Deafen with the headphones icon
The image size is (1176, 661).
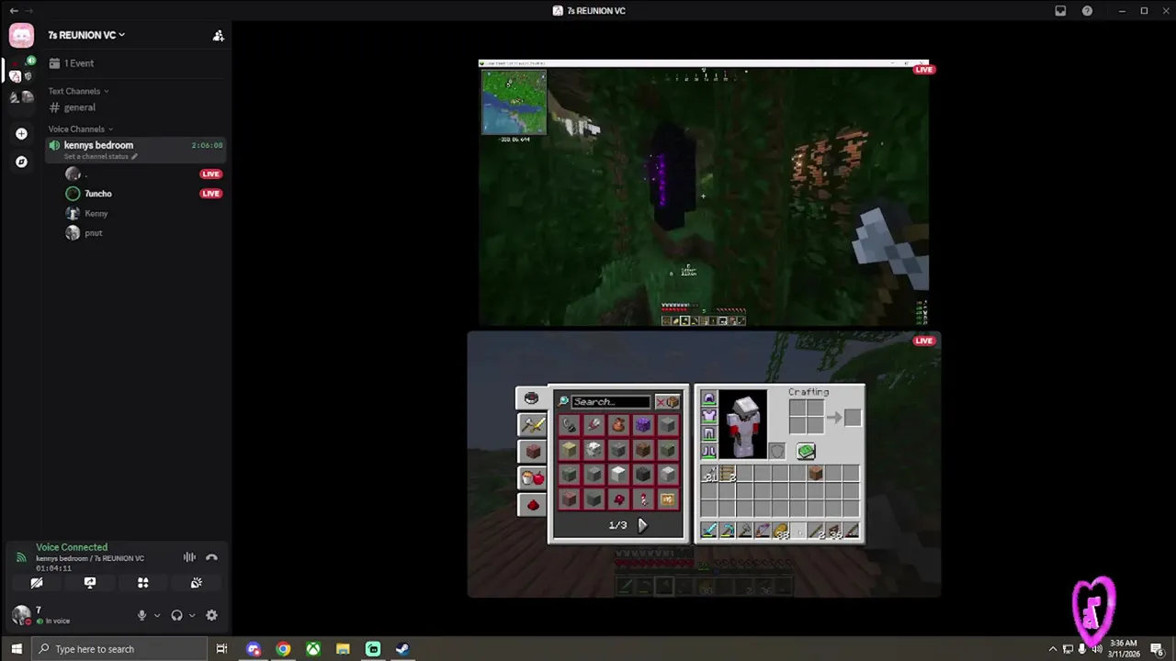[x=176, y=616]
